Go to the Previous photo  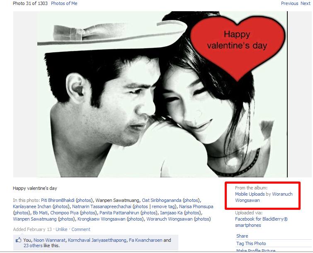tap(289, 3)
